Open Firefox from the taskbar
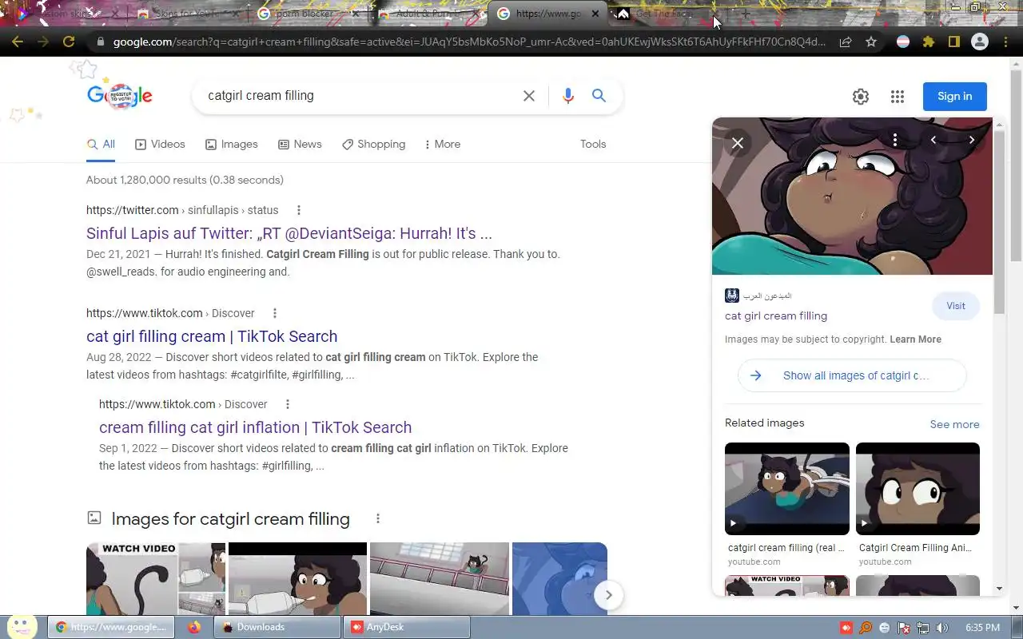 pyautogui.click(x=194, y=627)
